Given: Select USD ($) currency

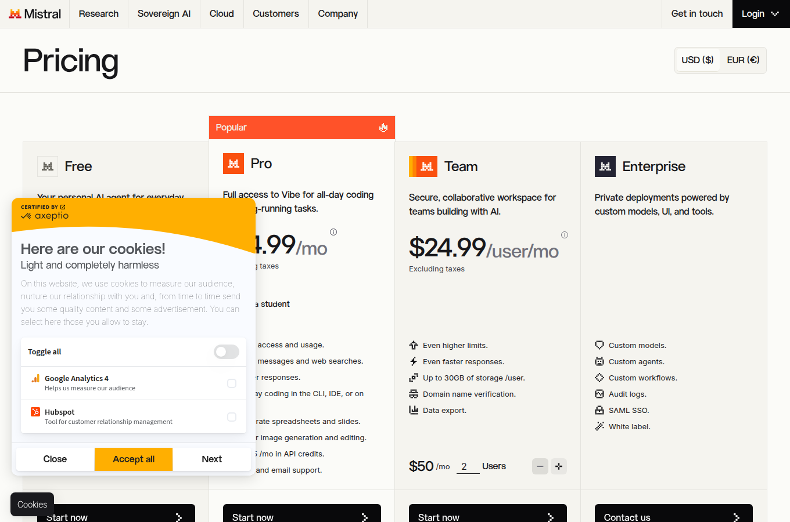Looking at the screenshot, I should (698, 60).
